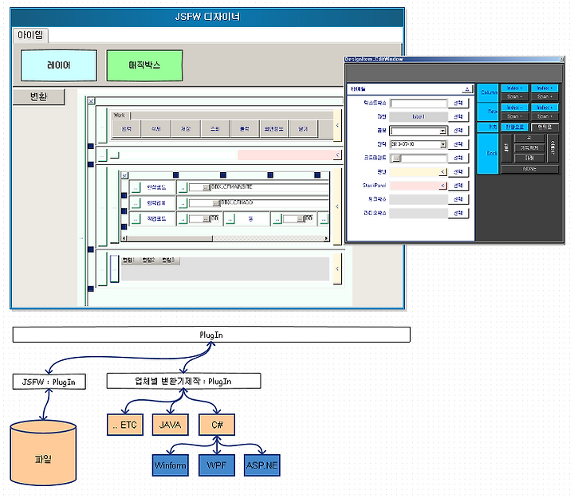Viewport: 574px width, 498px height.
Task: Click the green 매직박스 button
Action: click(x=144, y=65)
